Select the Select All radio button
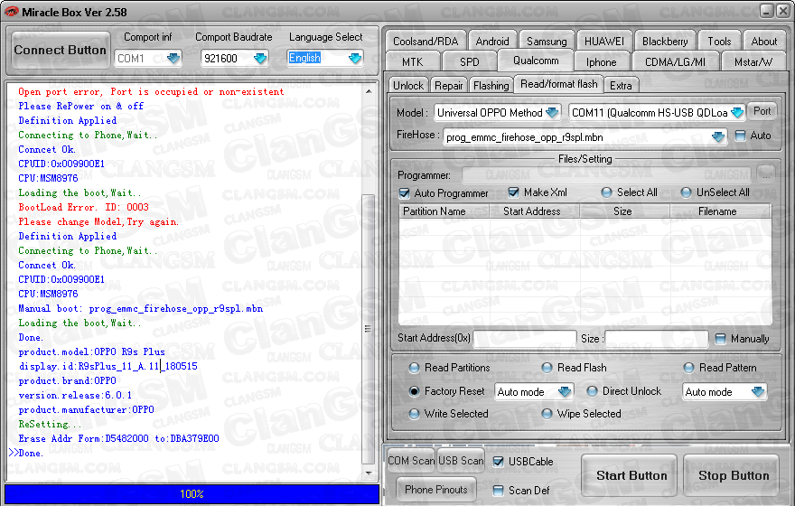 click(x=606, y=192)
